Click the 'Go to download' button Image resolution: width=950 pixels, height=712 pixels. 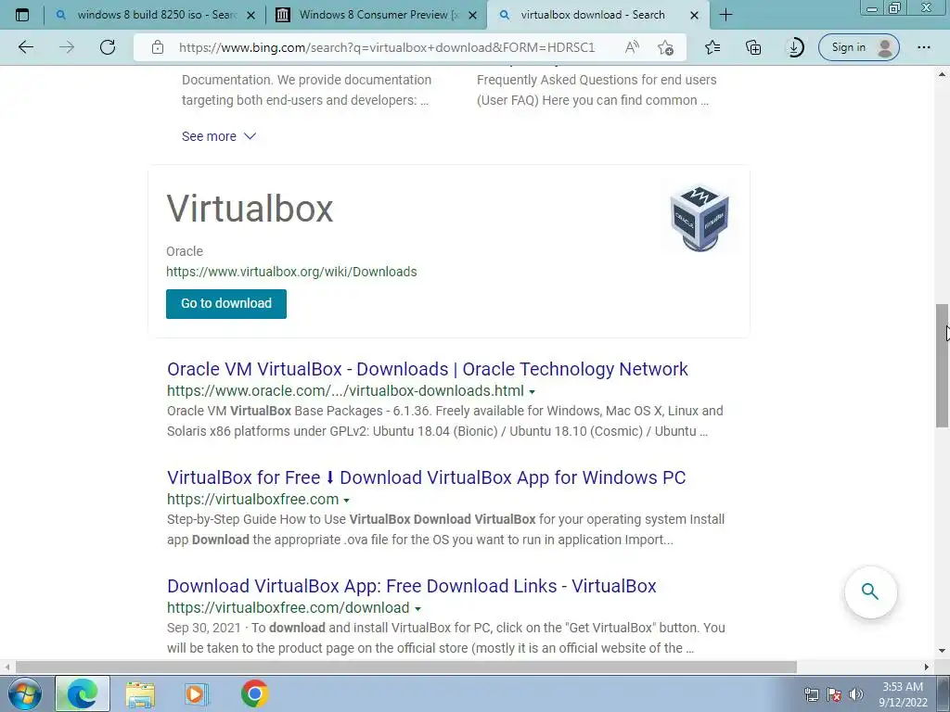[226, 303]
